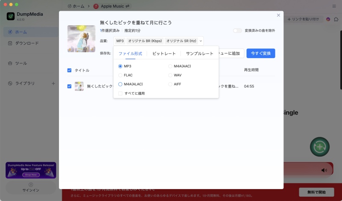Check the すべてに適用 checkbox
Viewport: 342px width, 201px height.
(x=120, y=93)
